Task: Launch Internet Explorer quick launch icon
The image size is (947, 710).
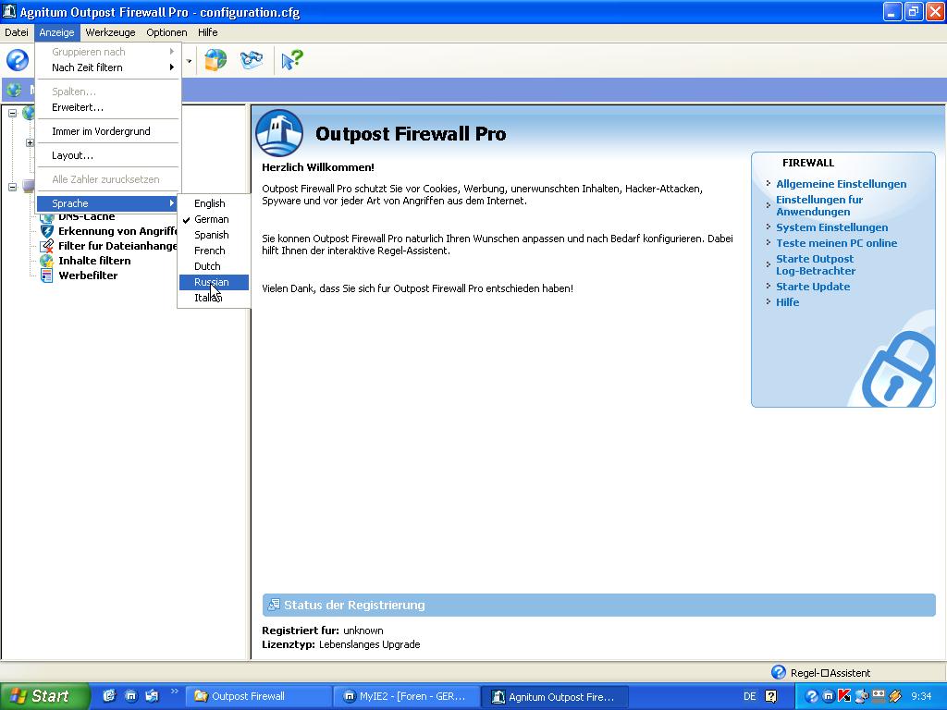Action: (x=109, y=696)
